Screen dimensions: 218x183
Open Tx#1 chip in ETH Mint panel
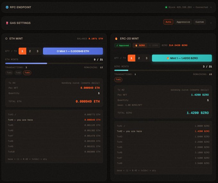tap(9, 73)
